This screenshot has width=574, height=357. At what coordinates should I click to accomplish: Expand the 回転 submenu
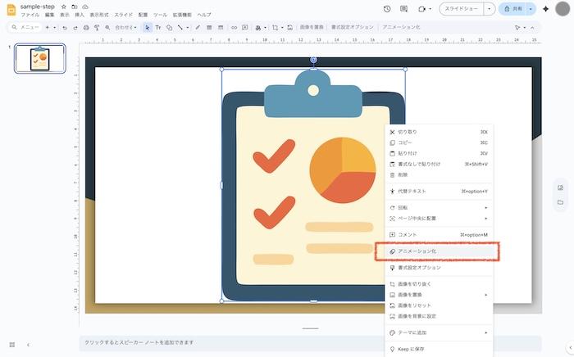pyautogui.click(x=437, y=207)
